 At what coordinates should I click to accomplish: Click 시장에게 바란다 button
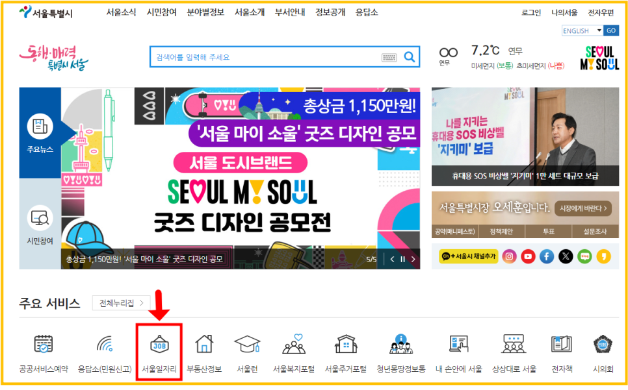click(582, 208)
